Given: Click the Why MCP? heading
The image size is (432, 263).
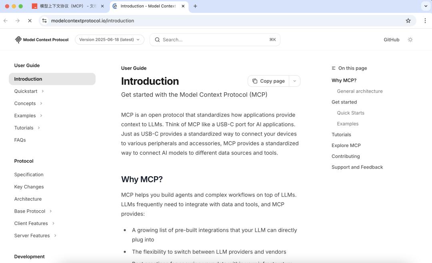Looking at the screenshot, I should click(142, 179).
